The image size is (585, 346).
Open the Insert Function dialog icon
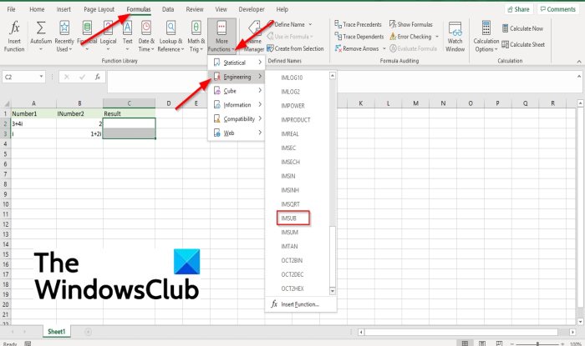[x=14, y=37]
